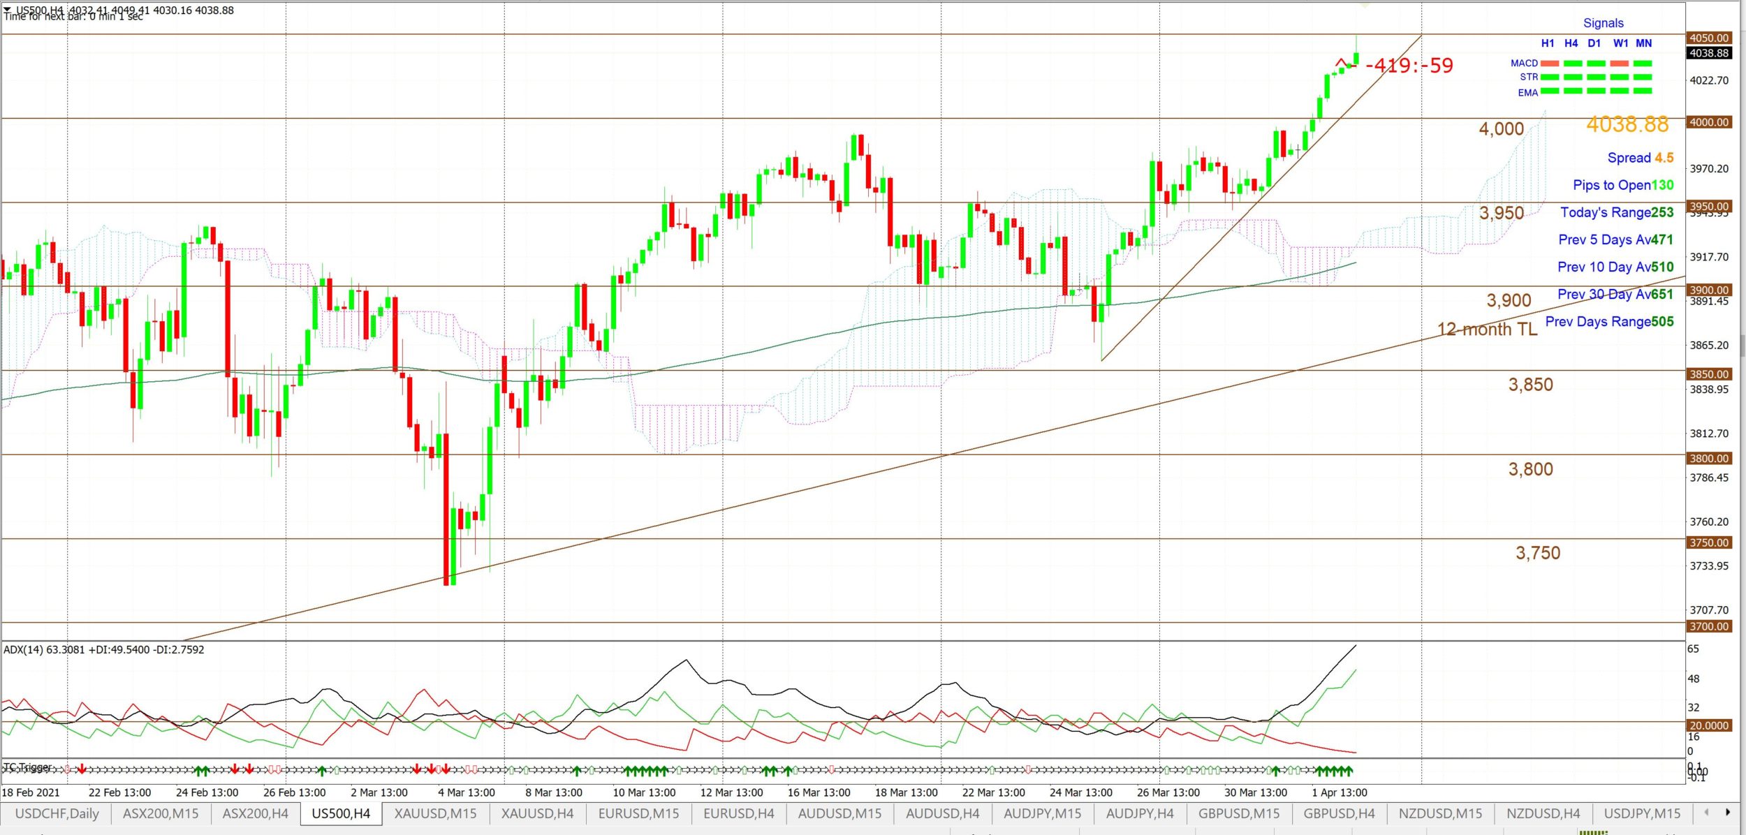
Task: Click the red '-419:-59' countdown text
Action: coord(1409,66)
